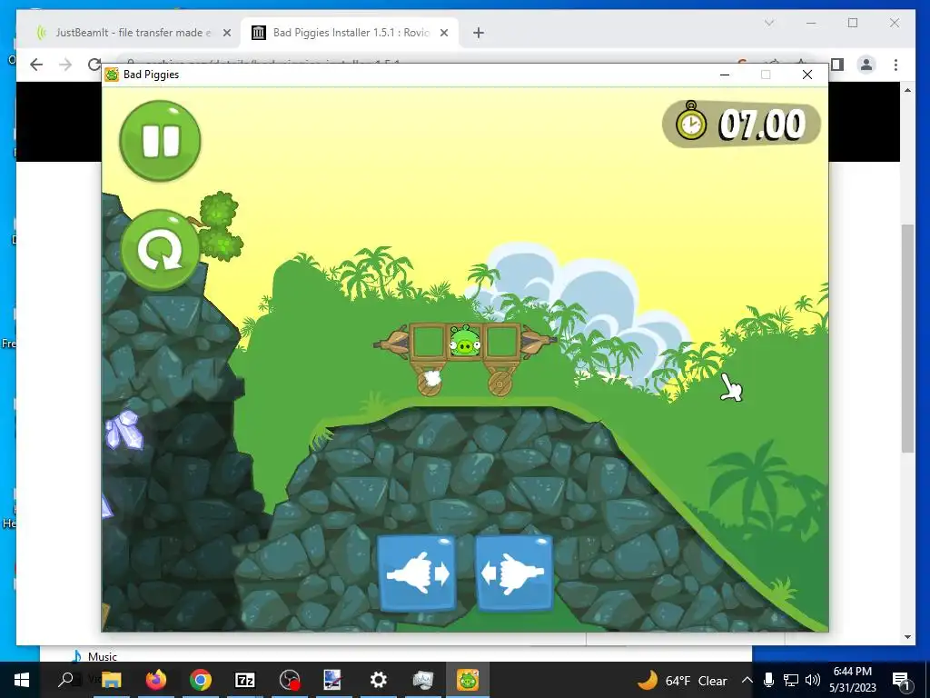This screenshot has height=698, width=930.
Task: Open the weather widget showing 64°F Clear
Action: [x=683, y=680]
